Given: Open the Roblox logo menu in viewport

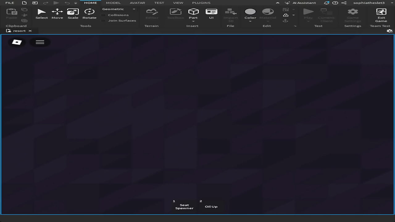Looking at the screenshot, I should (x=17, y=42).
